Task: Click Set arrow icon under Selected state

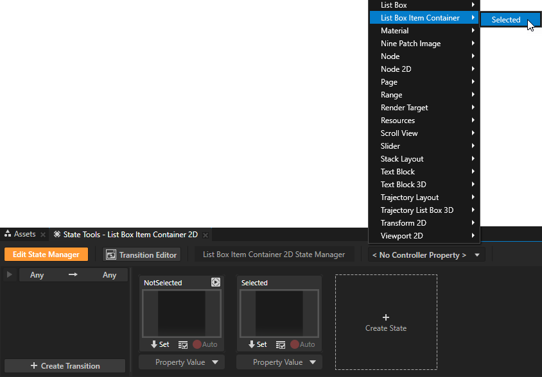Action: 252,344
